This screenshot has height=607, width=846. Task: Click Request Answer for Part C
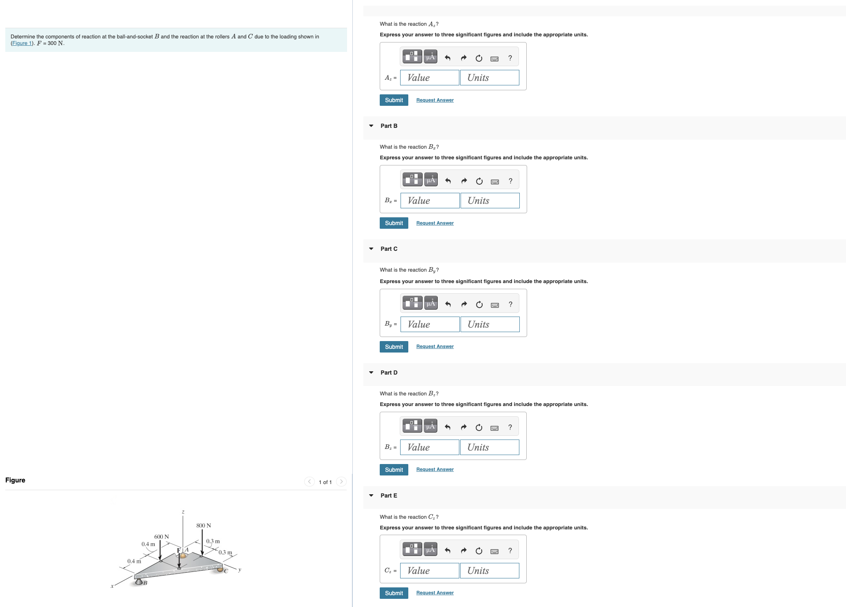click(434, 346)
